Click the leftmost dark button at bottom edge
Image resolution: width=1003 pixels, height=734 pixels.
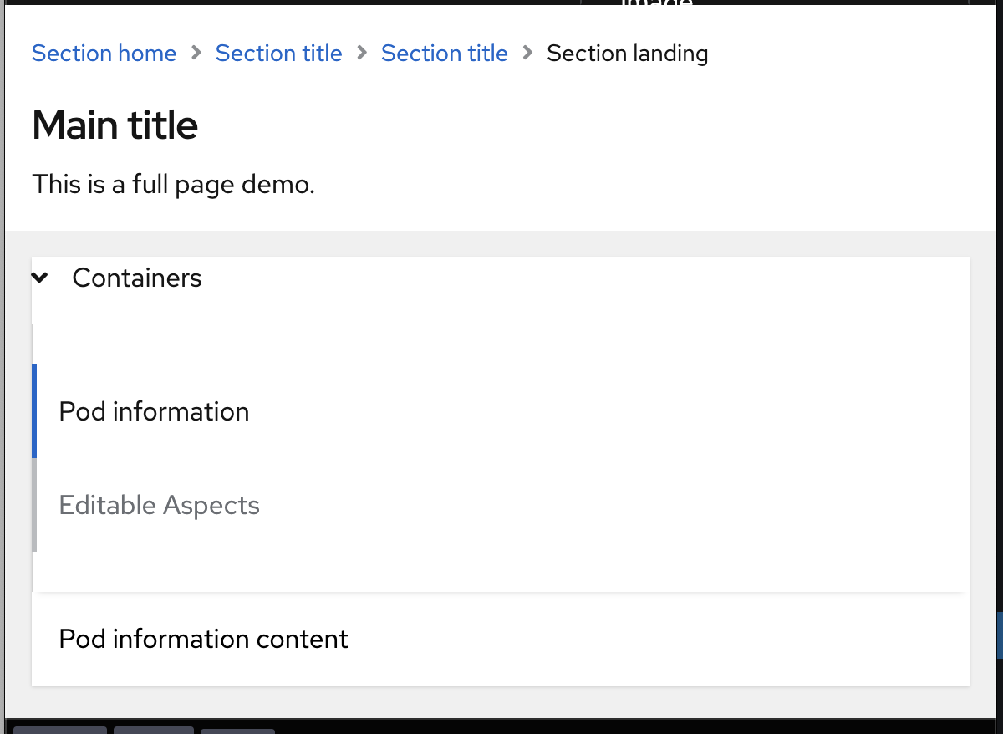60,730
